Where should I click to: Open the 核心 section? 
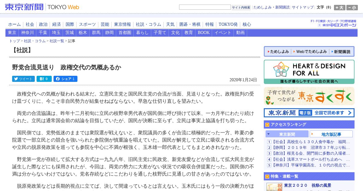pyautogui.click(x=247, y=24)
